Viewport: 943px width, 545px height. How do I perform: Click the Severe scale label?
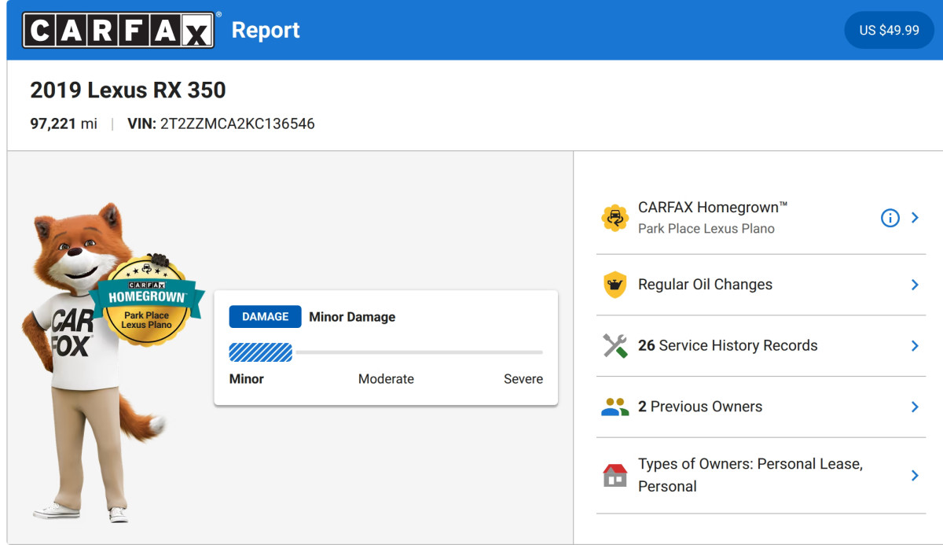tap(523, 379)
